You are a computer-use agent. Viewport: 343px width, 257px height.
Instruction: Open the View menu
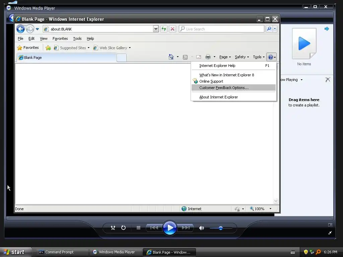tap(44, 38)
